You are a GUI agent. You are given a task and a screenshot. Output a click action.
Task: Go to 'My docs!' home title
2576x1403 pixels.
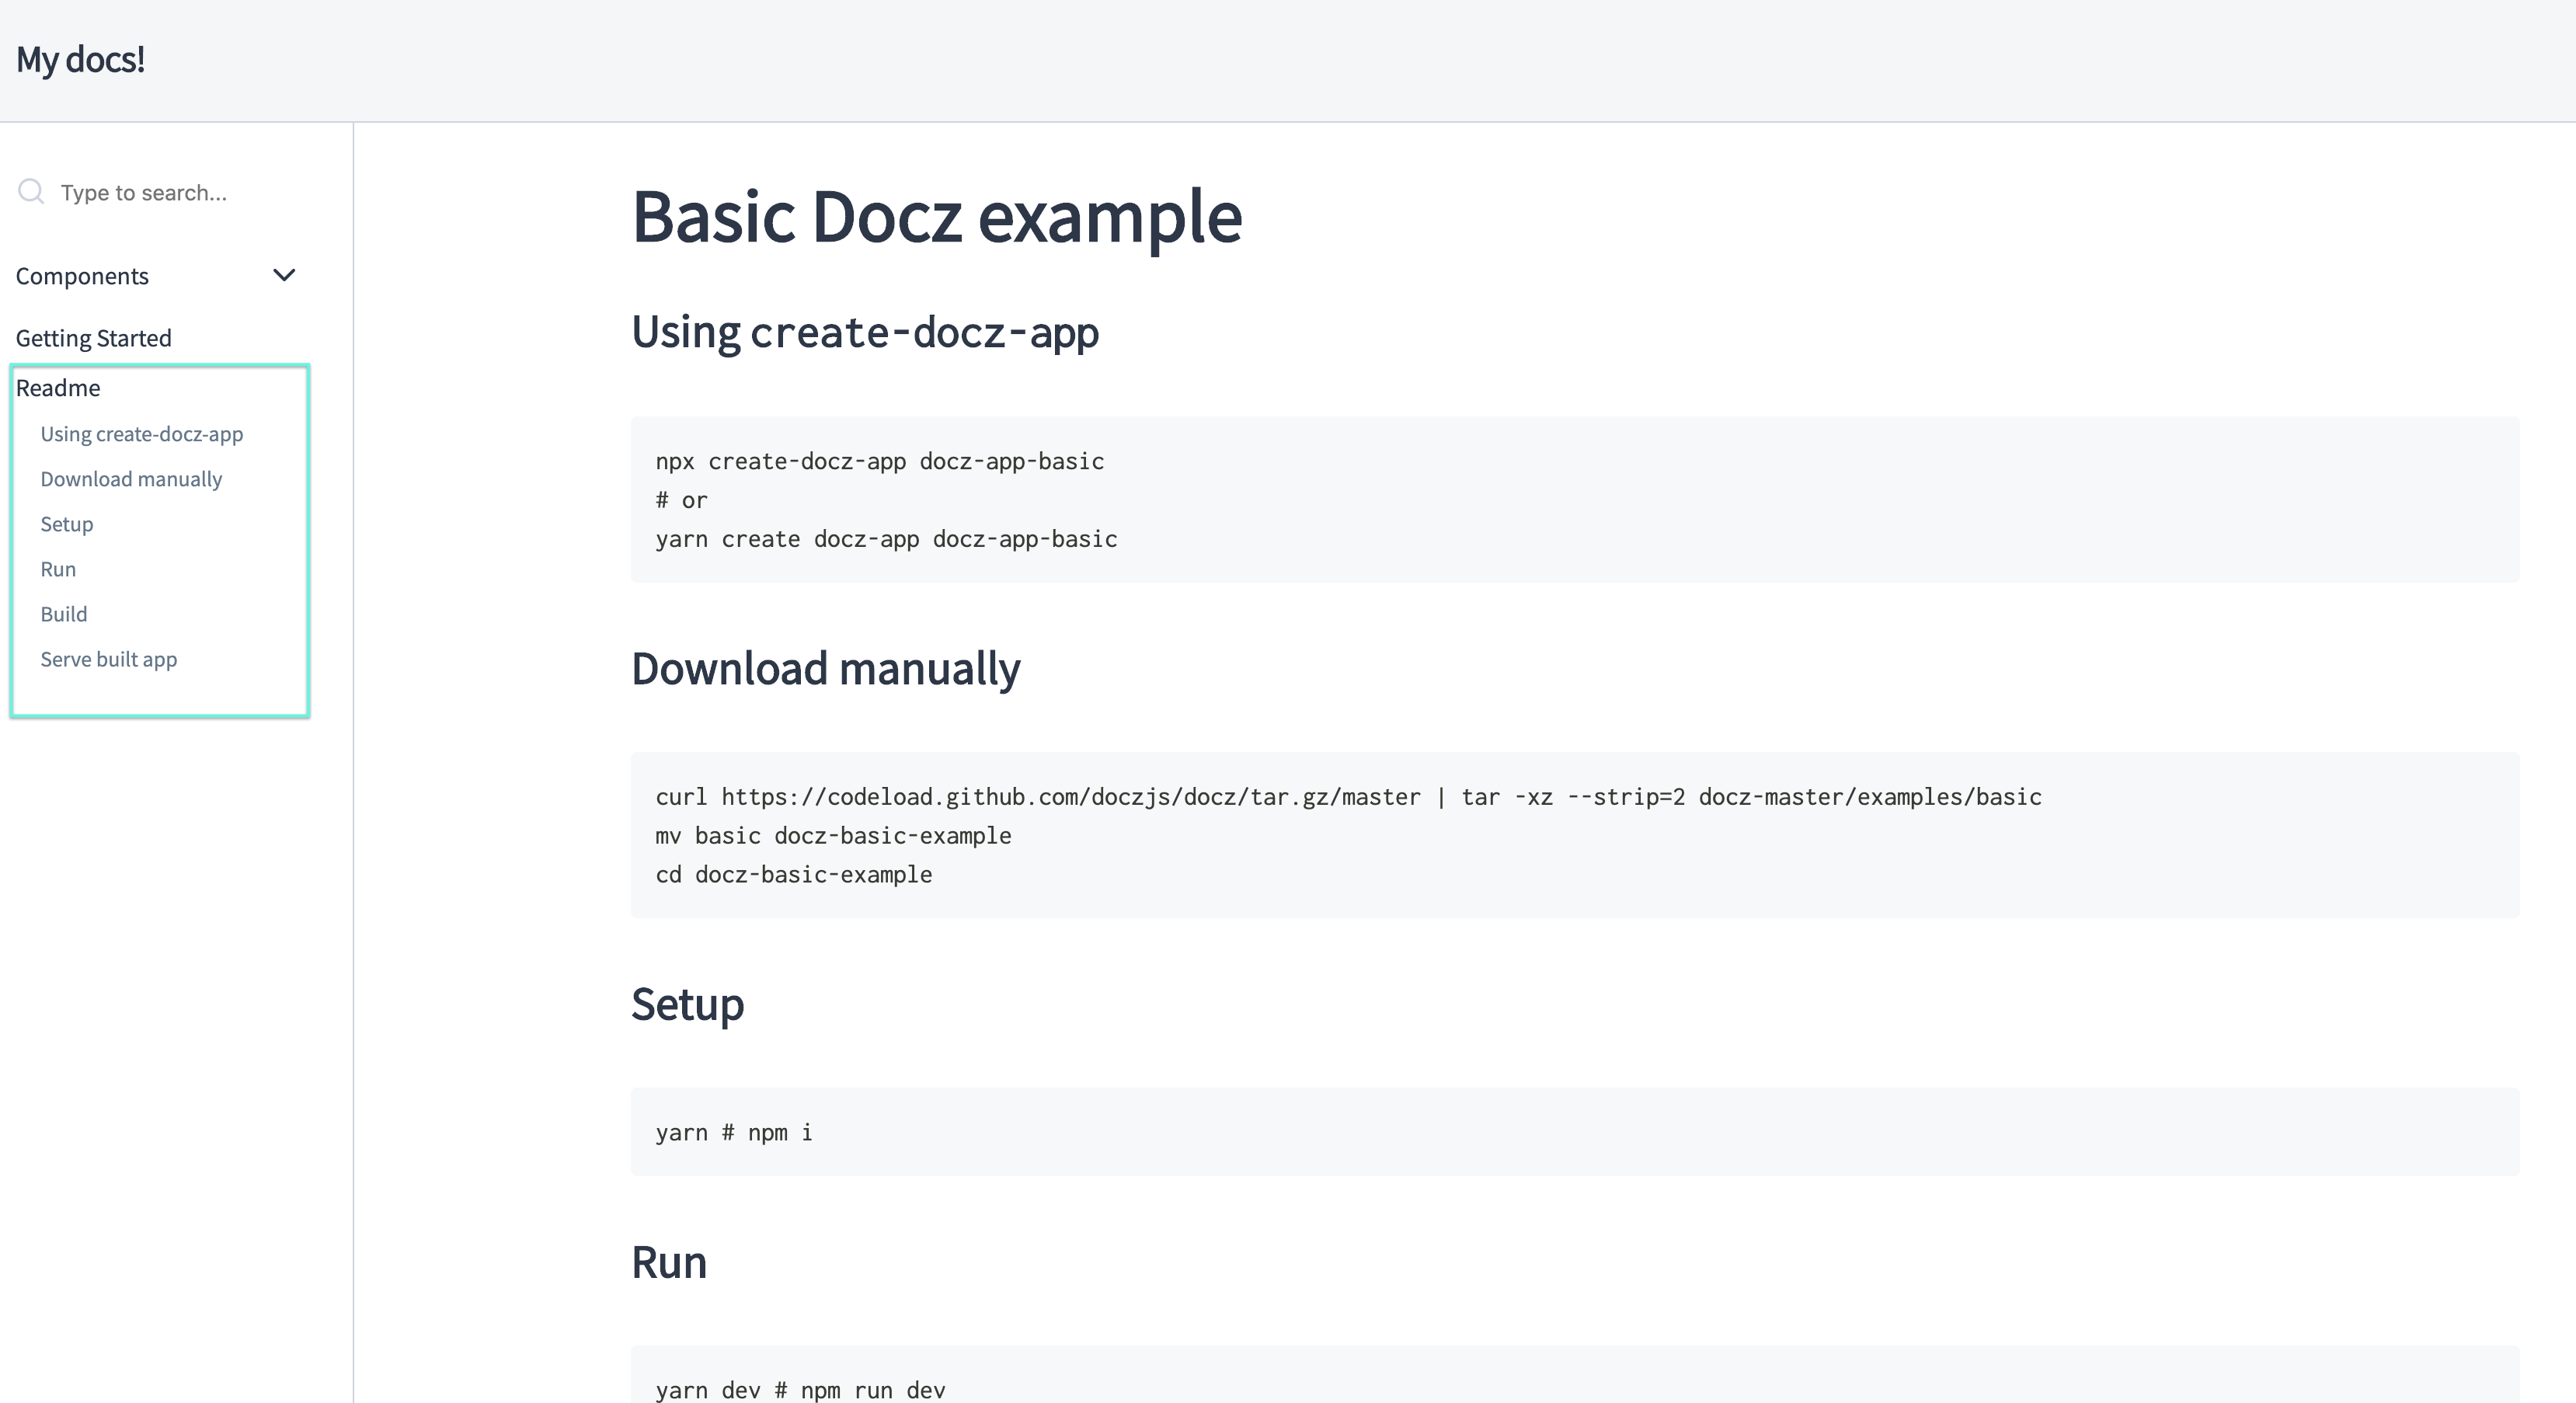[80, 60]
